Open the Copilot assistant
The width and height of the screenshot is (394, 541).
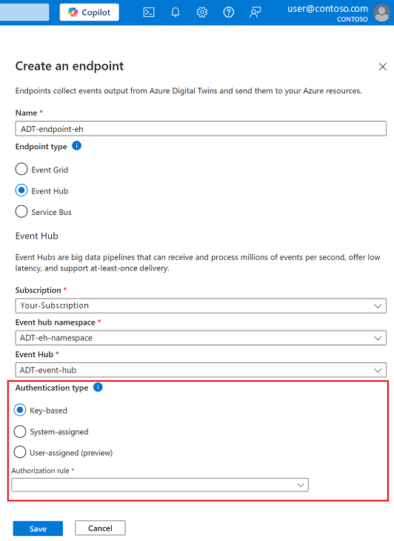pyautogui.click(x=90, y=13)
